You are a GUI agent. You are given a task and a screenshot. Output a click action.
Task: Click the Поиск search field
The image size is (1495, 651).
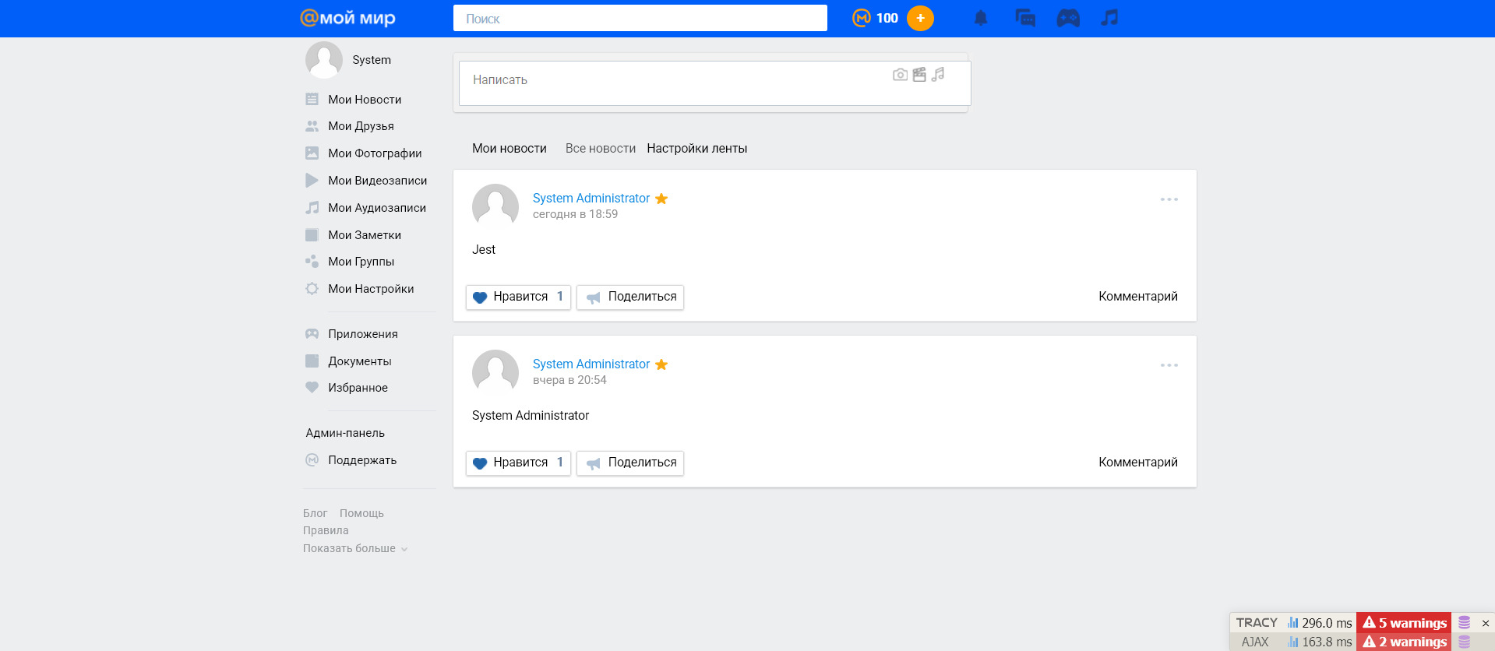(640, 18)
